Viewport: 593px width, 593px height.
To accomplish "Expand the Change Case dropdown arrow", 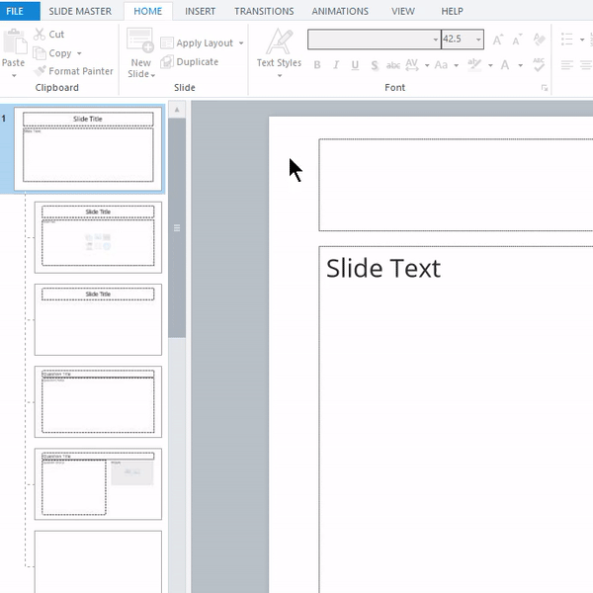I will click(456, 65).
